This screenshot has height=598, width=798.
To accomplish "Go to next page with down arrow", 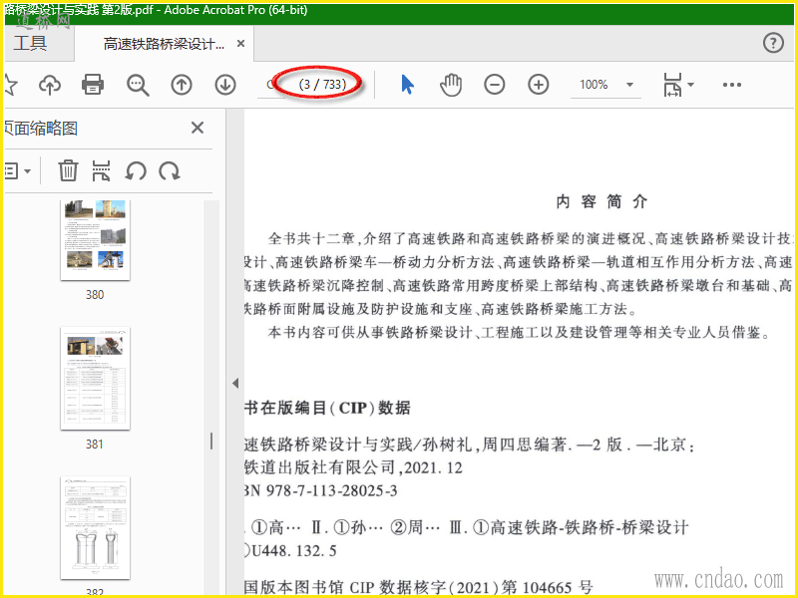I will (225, 85).
